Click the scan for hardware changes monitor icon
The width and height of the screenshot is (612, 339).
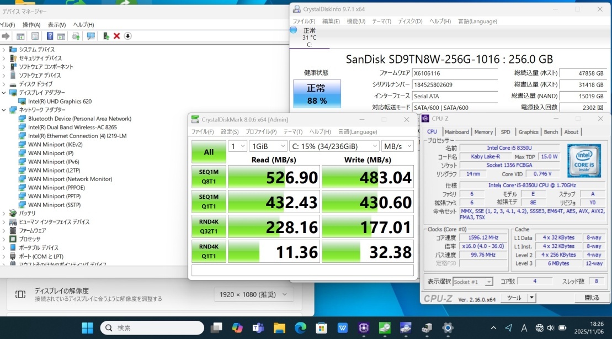coord(91,36)
